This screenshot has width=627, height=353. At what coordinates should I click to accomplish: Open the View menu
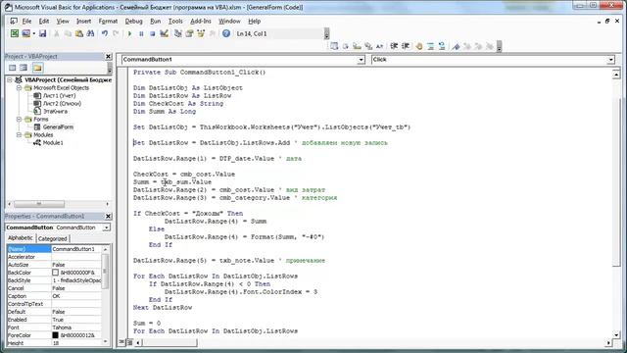pyautogui.click(x=63, y=22)
